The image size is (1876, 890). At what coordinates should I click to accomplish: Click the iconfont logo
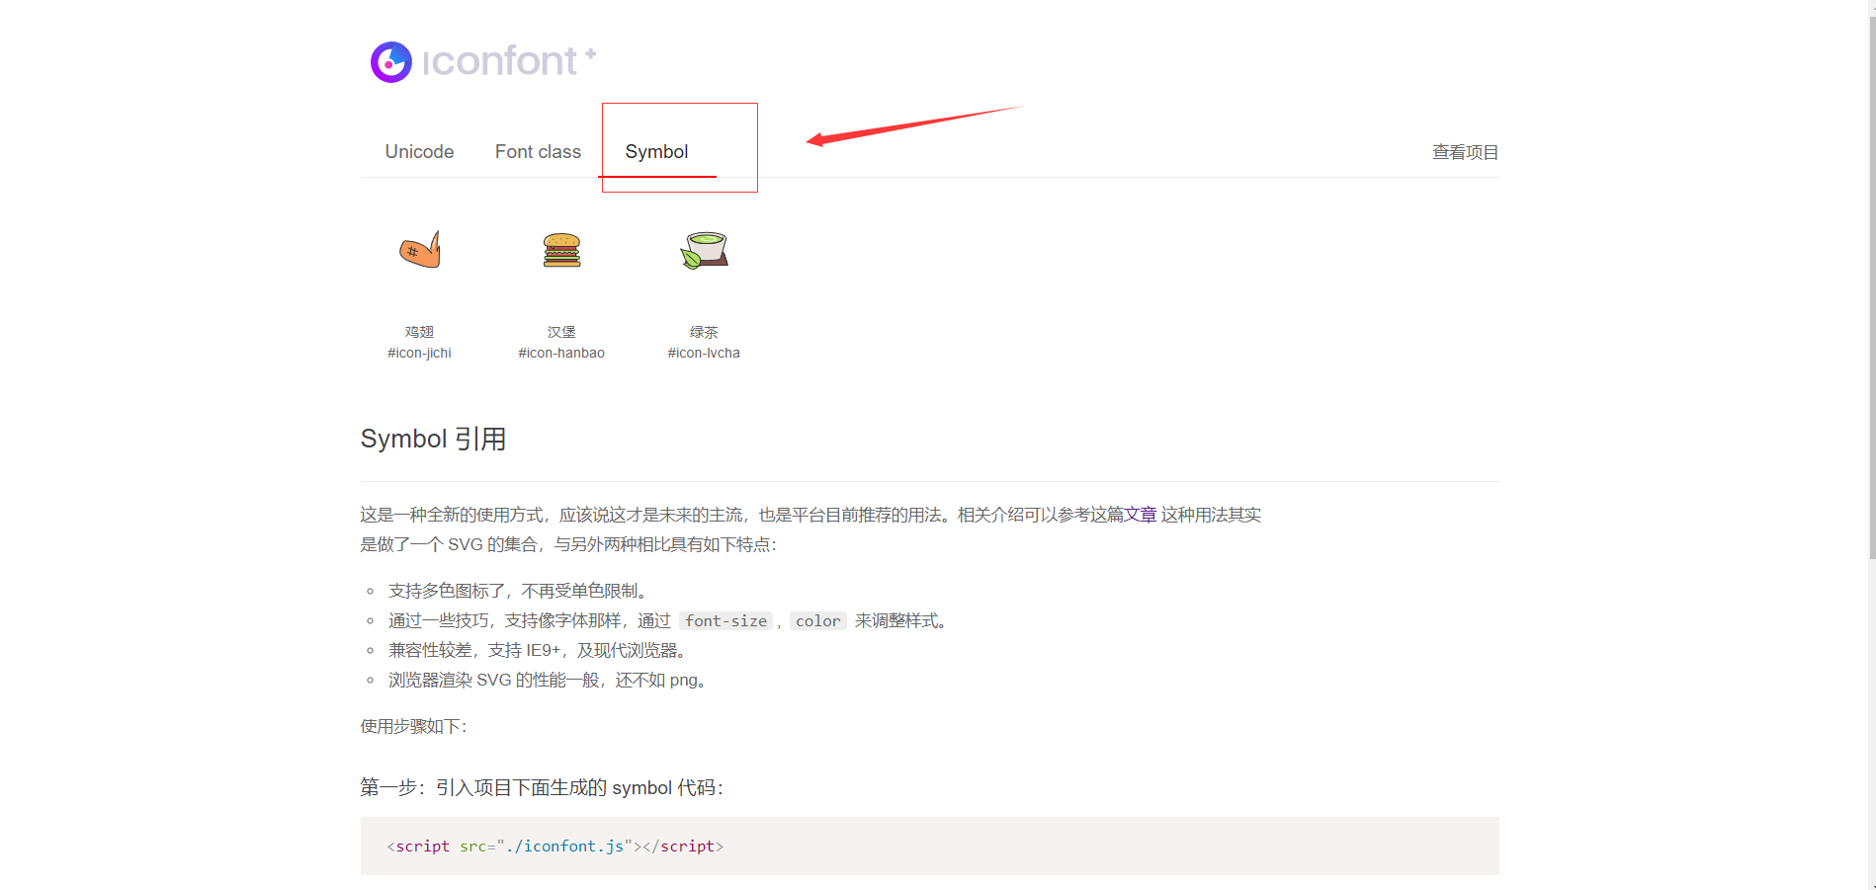(x=483, y=61)
